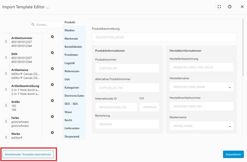Open the Shopware6 tab

[72, 136]
